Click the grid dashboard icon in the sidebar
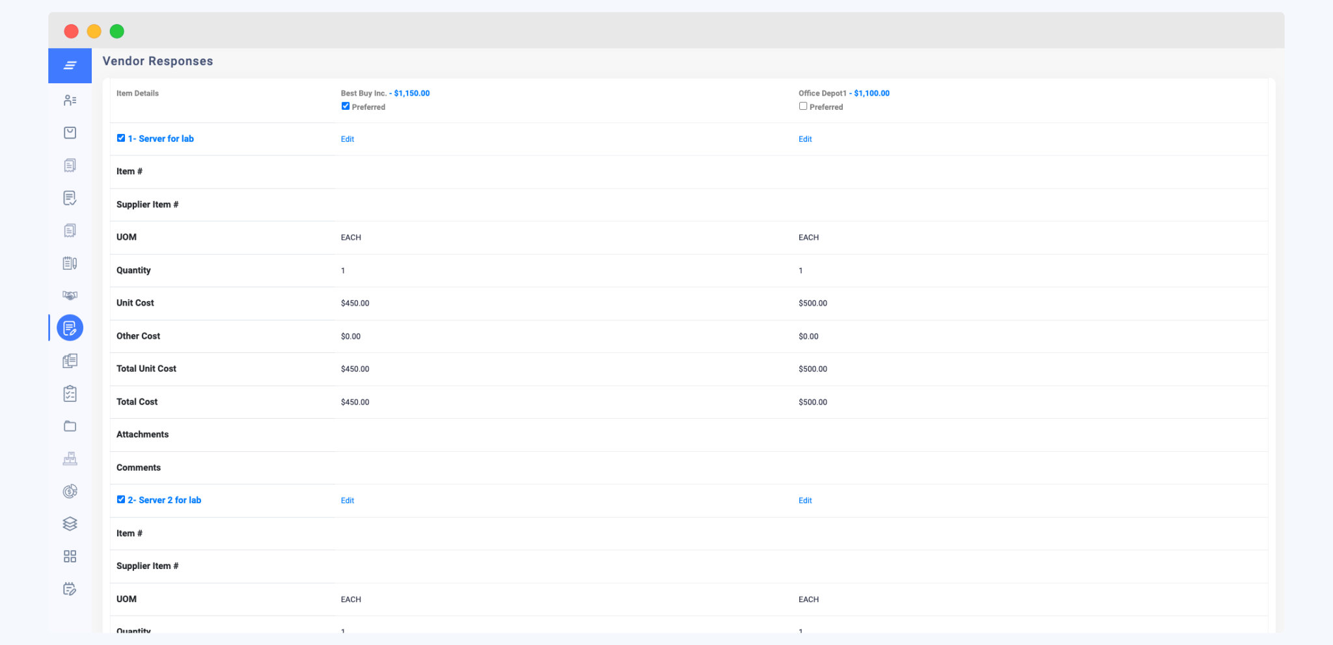The width and height of the screenshot is (1333, 645). 70,556
